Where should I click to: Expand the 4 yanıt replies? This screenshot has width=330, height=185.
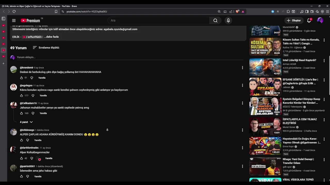point(26,122)
